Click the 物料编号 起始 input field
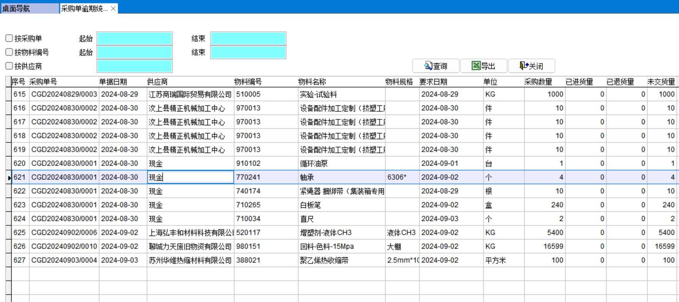The height and width of the screenshot is (302, 679). tap(134, 52)
